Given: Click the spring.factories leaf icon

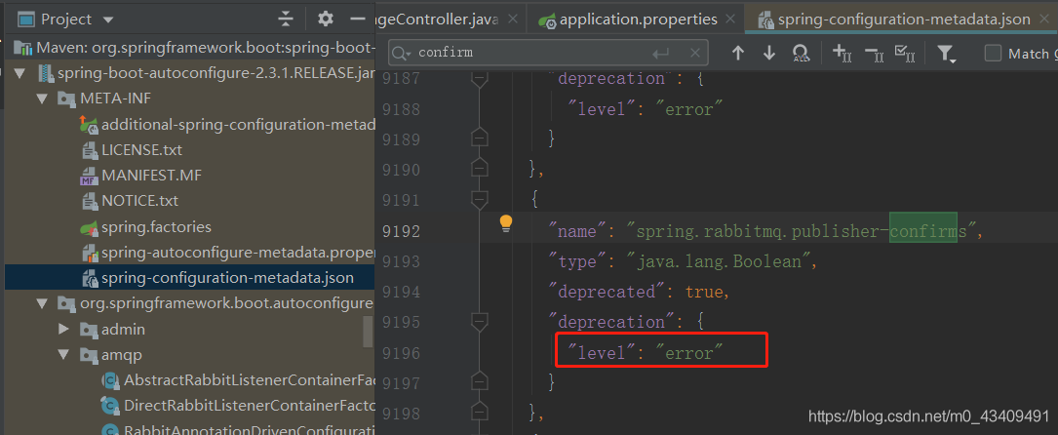Looking at the screenshot, I should point(89,227).
